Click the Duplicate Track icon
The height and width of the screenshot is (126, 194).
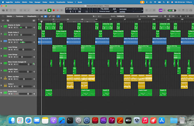8,21
